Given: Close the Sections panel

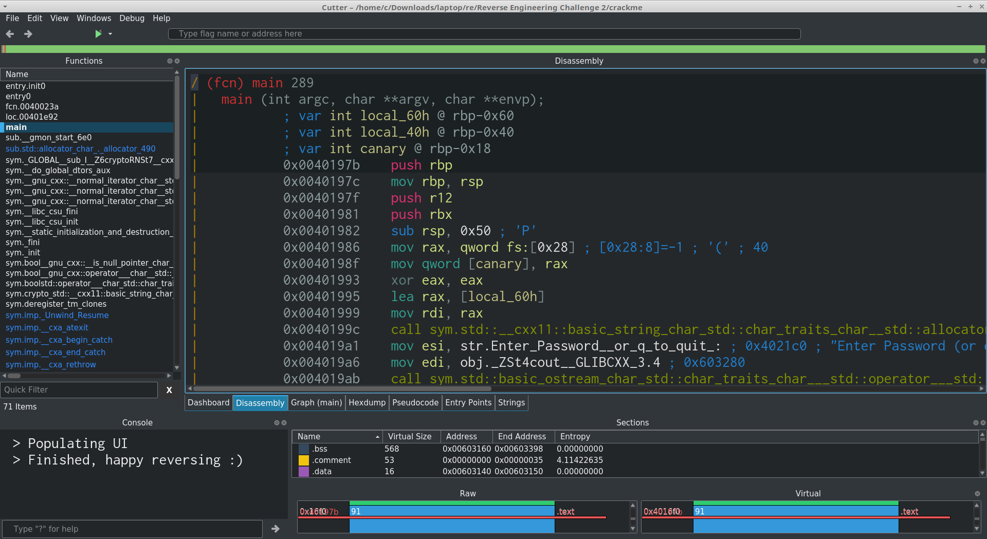Looking at the screenshot, I should [983, 423].
